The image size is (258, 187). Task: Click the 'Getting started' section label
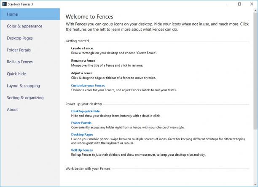coord(77,41)
